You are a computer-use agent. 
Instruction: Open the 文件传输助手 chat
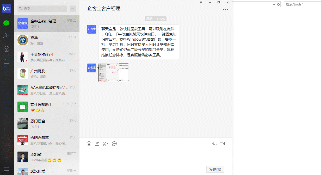(47, 107)
